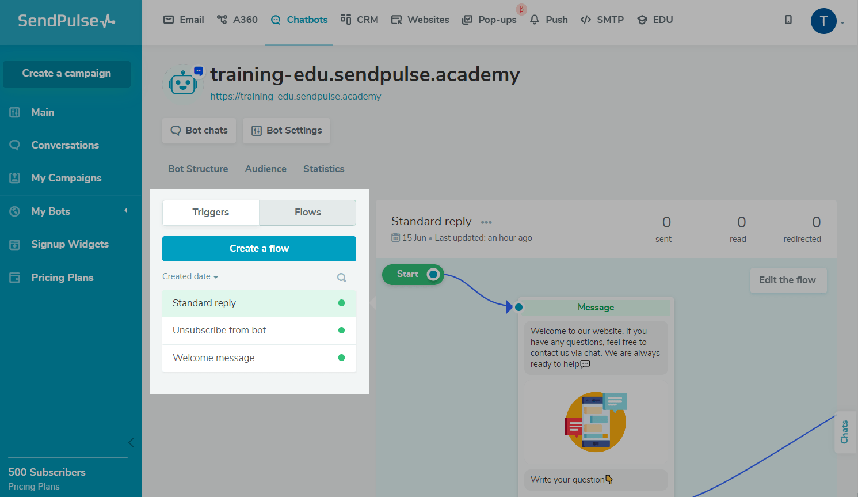Open the Conversations panel in sidebar

(x=65, y=145)
